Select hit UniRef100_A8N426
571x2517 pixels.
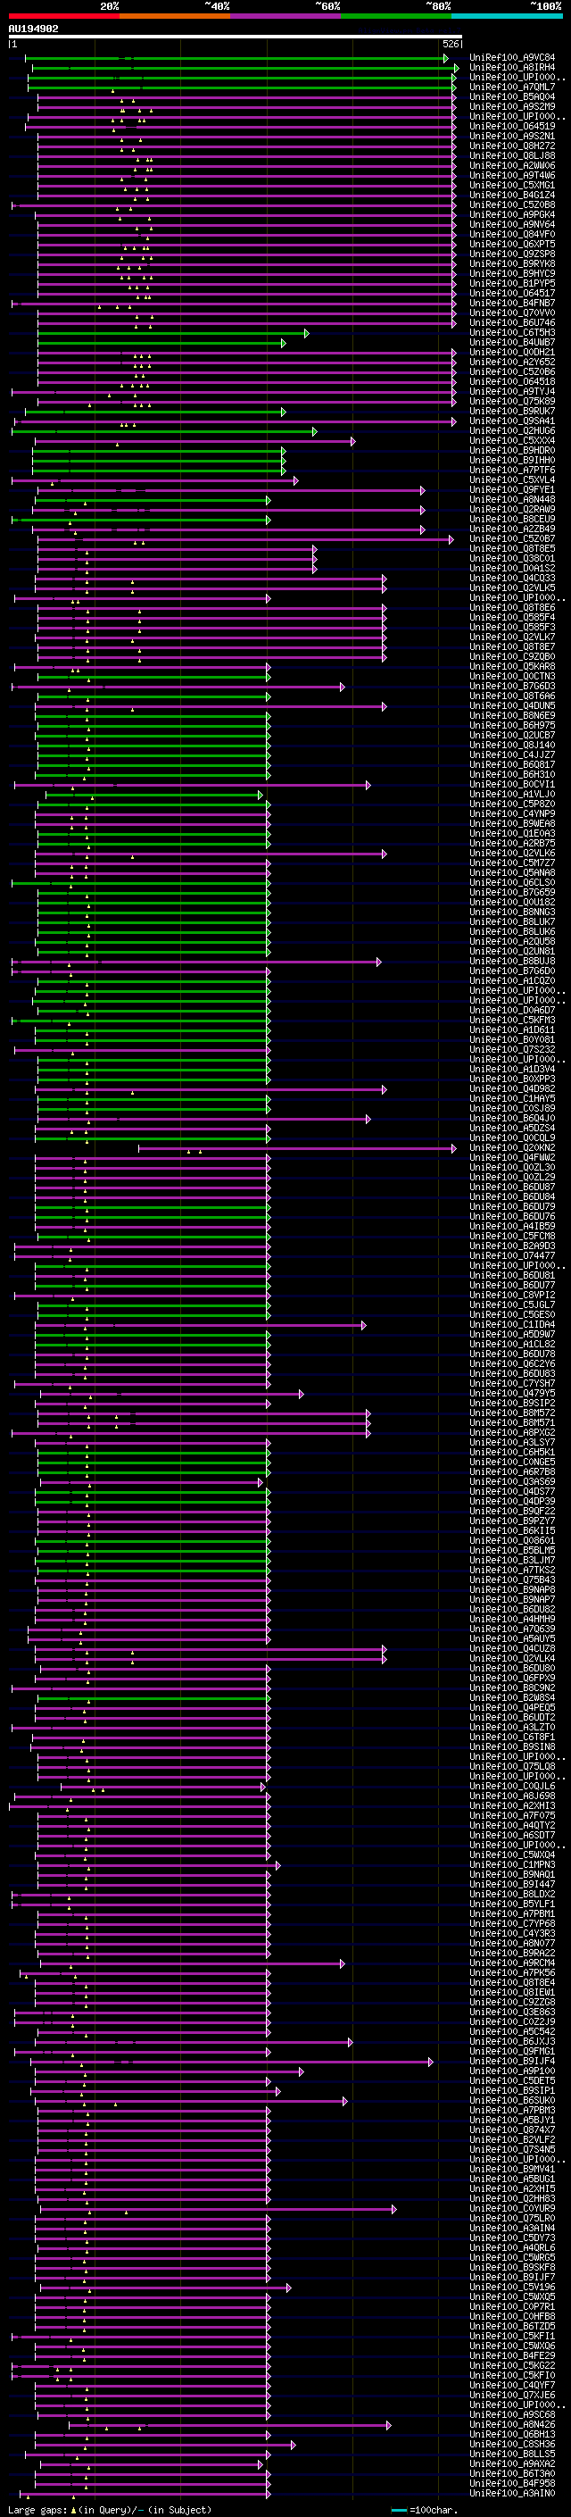512,2424
